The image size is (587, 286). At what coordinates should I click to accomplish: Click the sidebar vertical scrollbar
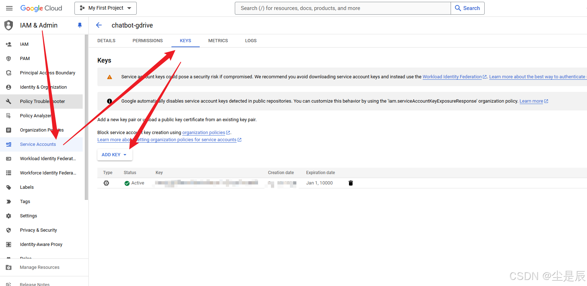click(86, 117)
